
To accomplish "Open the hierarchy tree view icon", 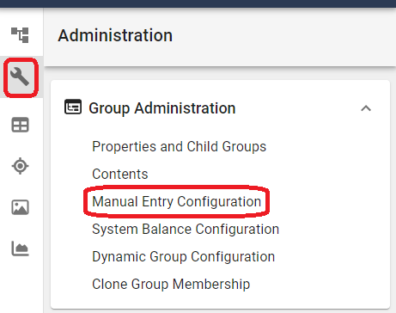I will point(20,35).
